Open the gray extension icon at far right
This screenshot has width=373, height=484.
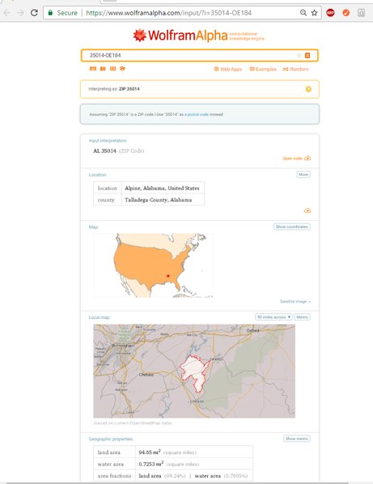click(x=362, y=13)
